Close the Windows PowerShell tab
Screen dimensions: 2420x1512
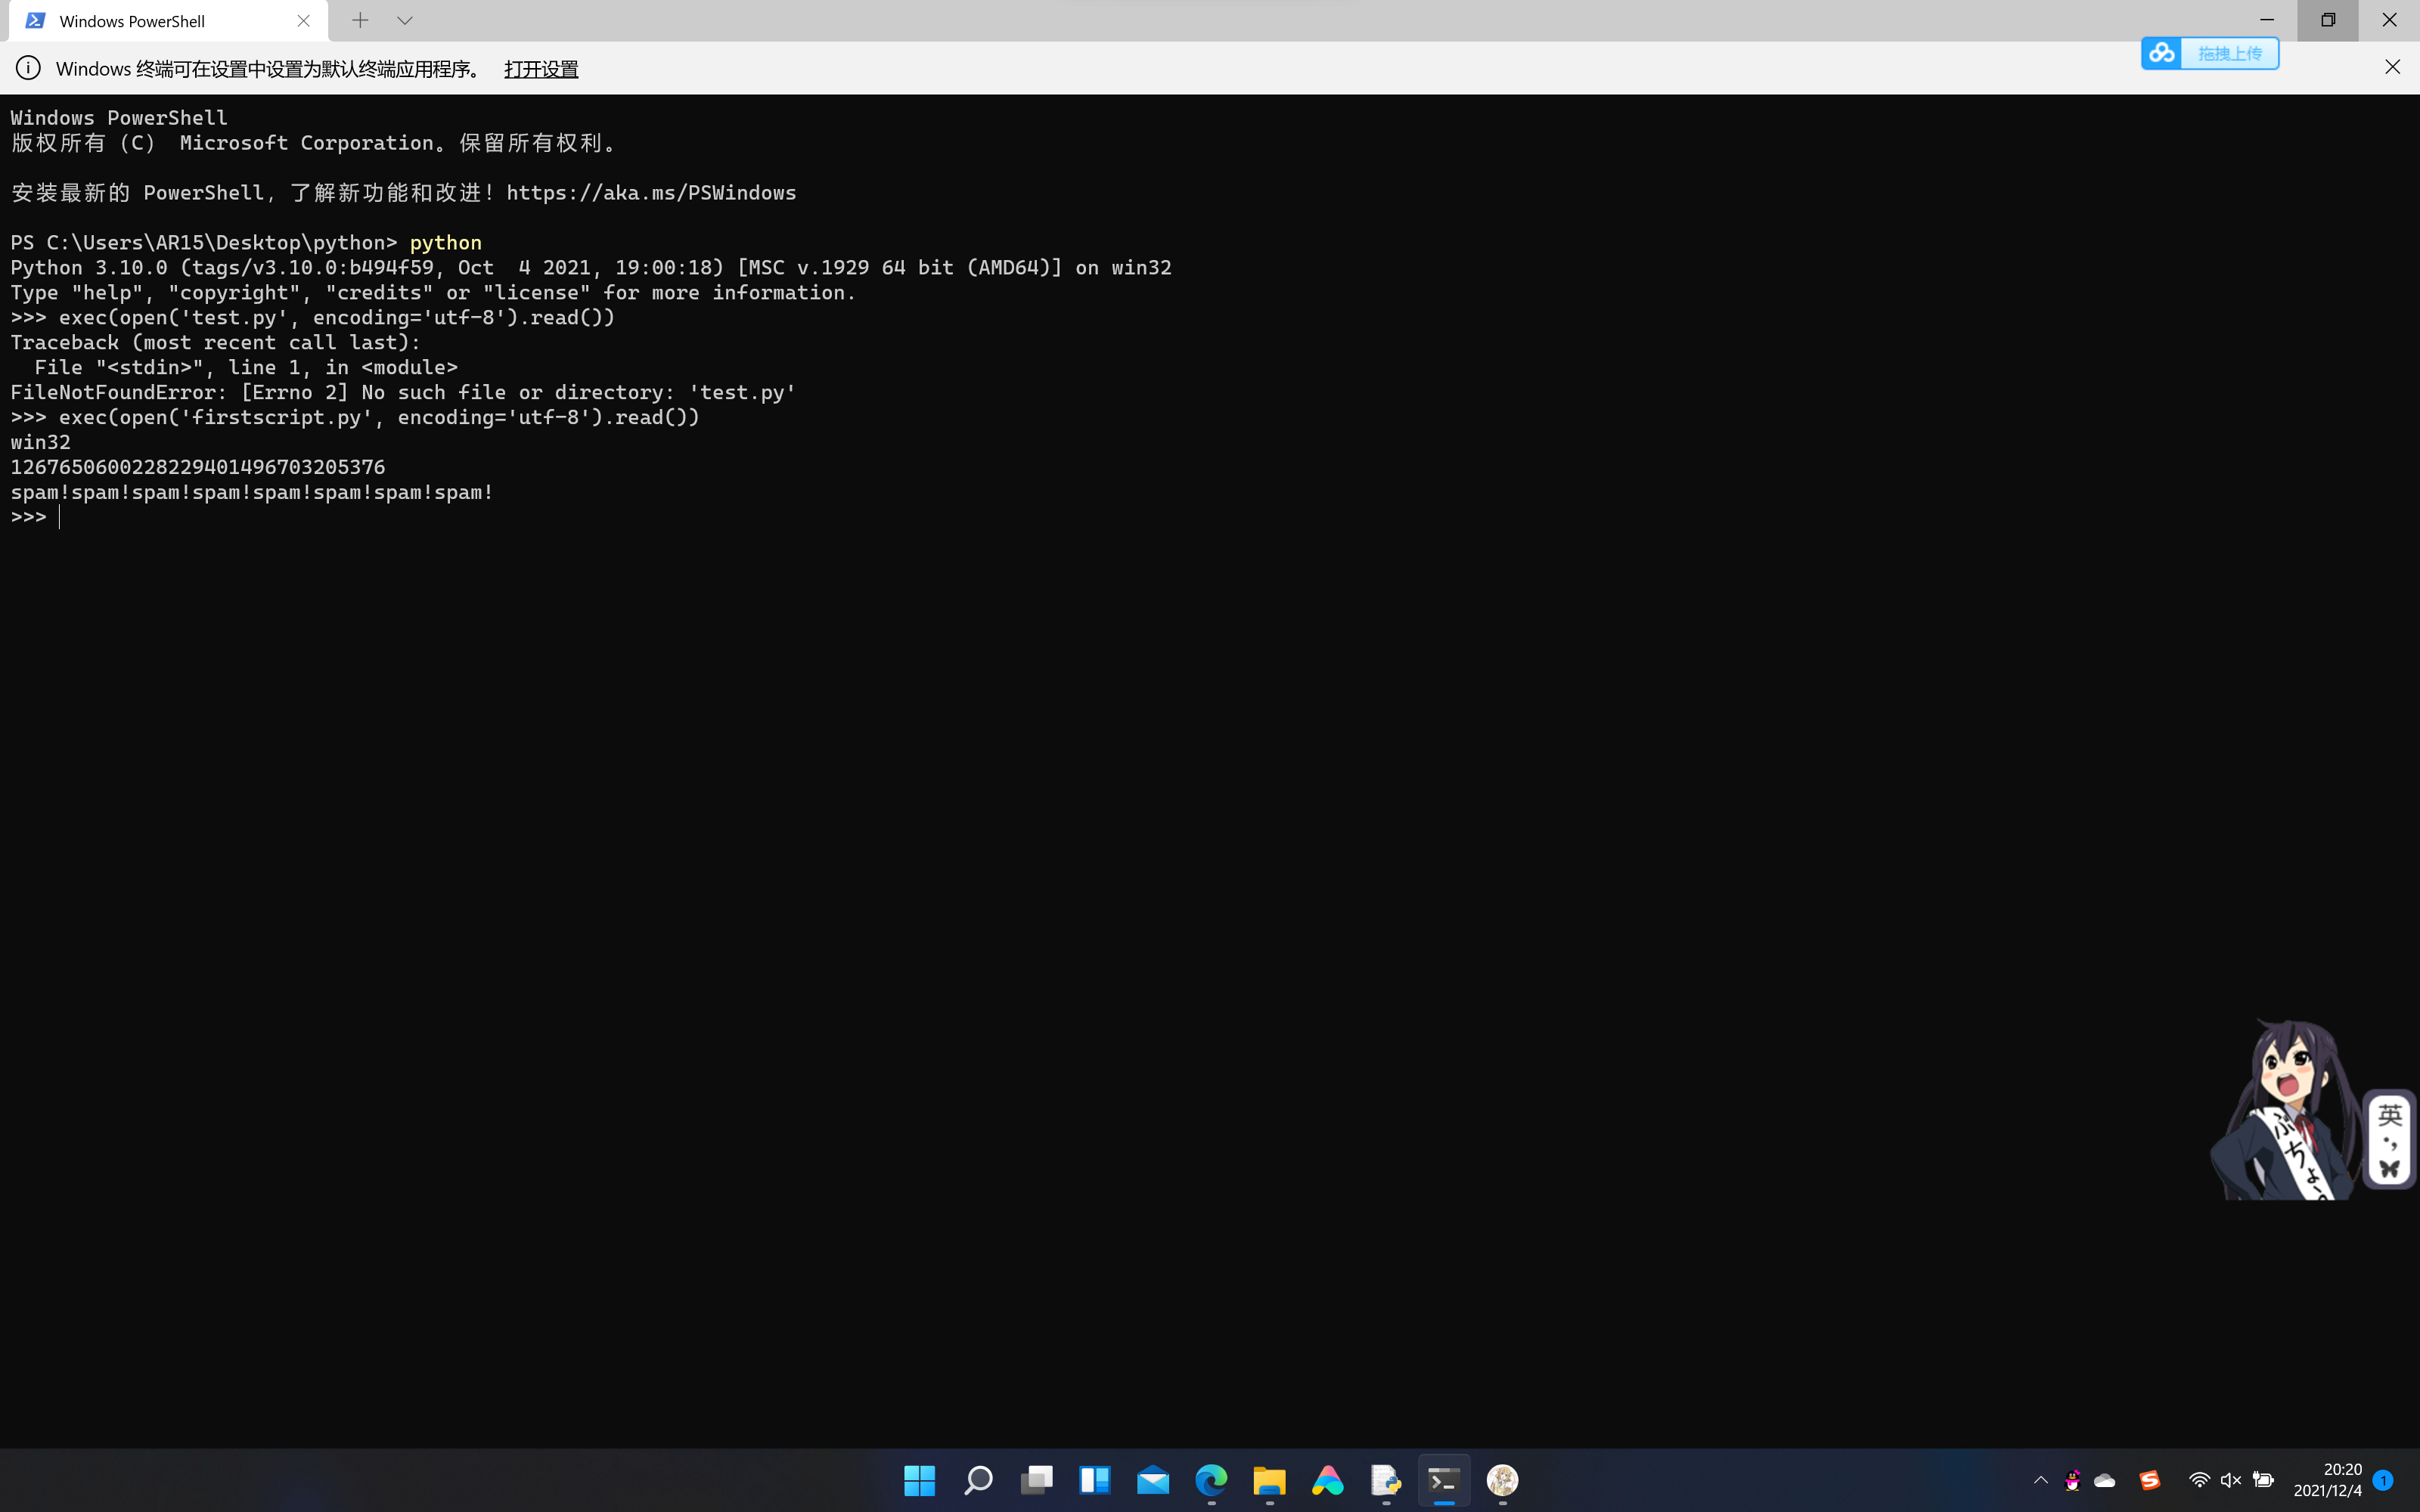[304, 21]
